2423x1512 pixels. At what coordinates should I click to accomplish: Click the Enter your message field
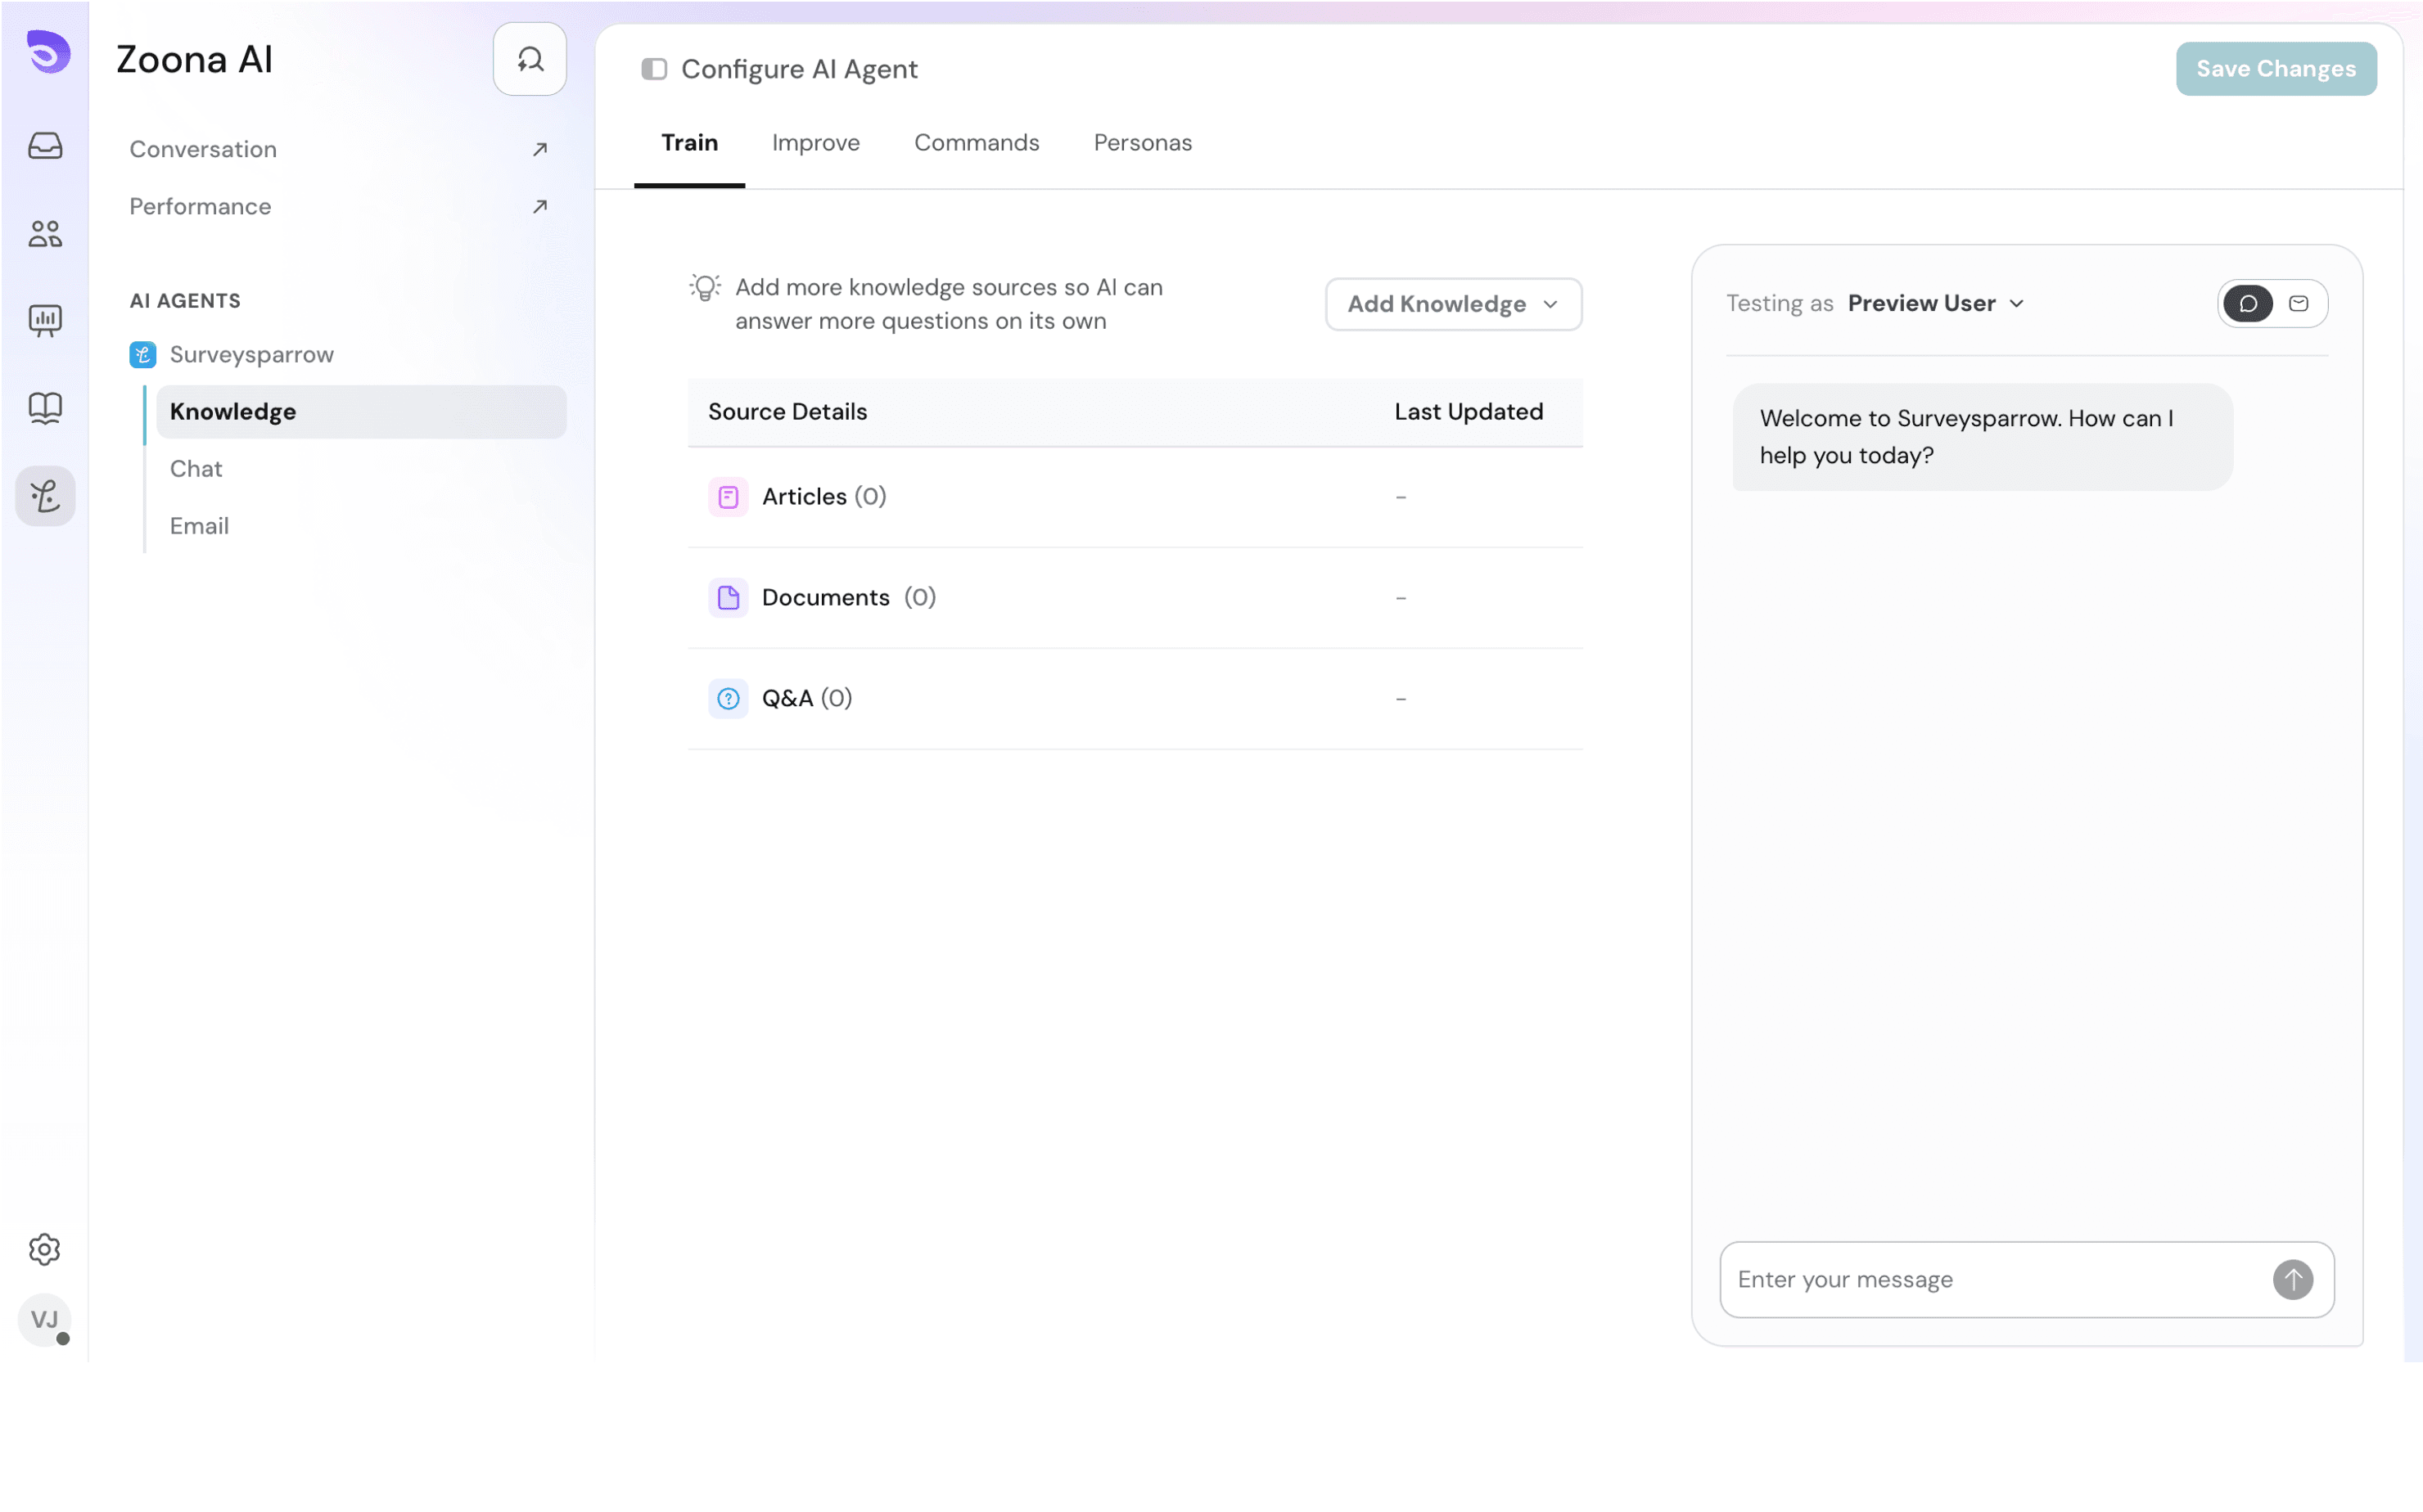(1996, 1279)
